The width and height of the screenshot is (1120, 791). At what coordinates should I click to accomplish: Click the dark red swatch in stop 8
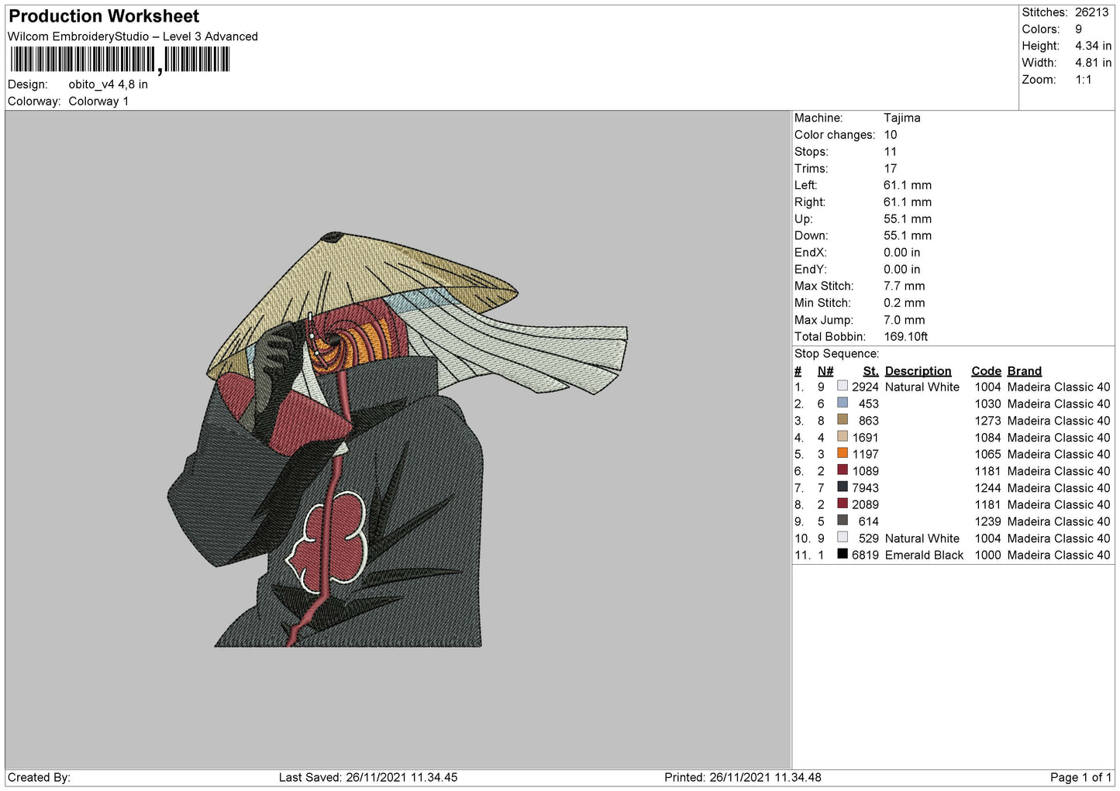(843, 504)
